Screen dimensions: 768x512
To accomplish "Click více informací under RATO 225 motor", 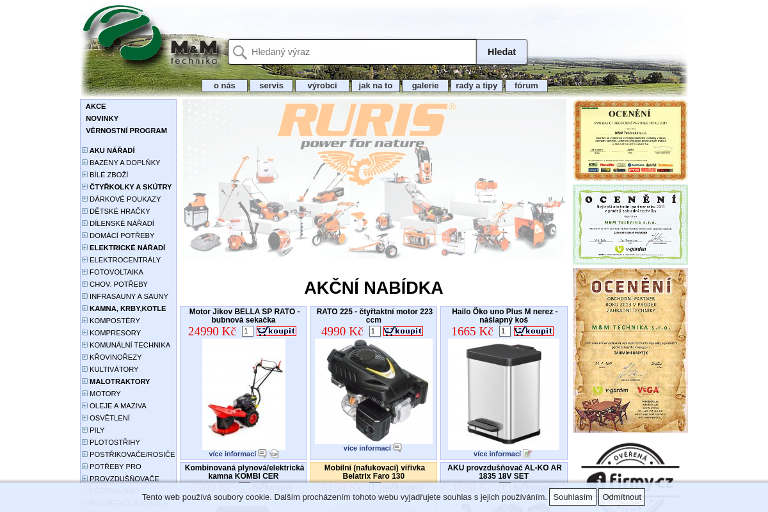I will point(367,448).
